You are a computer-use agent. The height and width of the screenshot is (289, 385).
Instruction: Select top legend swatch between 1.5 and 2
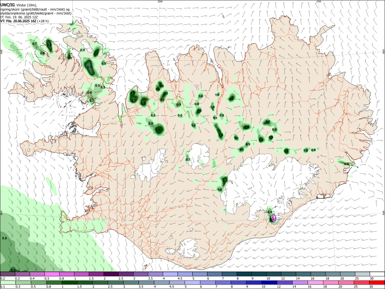(96, 274)
